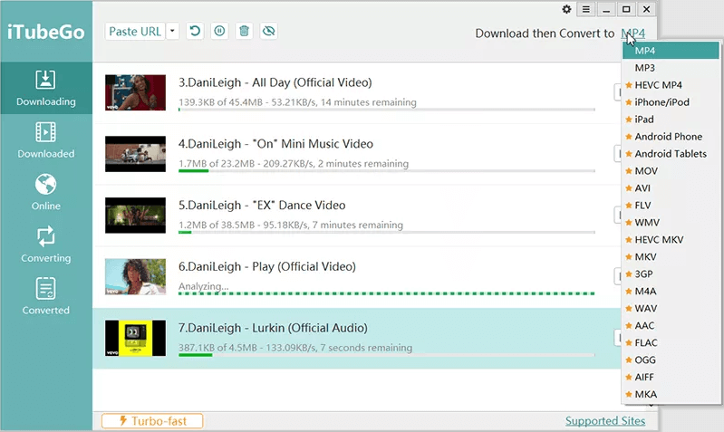Select title "6.DaniLeigh - Play (Official Video)"
Viewport: 724px width, 432px height.
[x=267, y=267]
